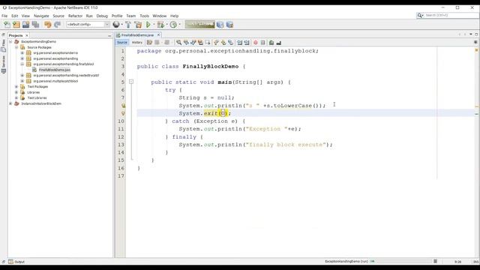Open the Output window button
480x270 pixels.
pos(16,262)
